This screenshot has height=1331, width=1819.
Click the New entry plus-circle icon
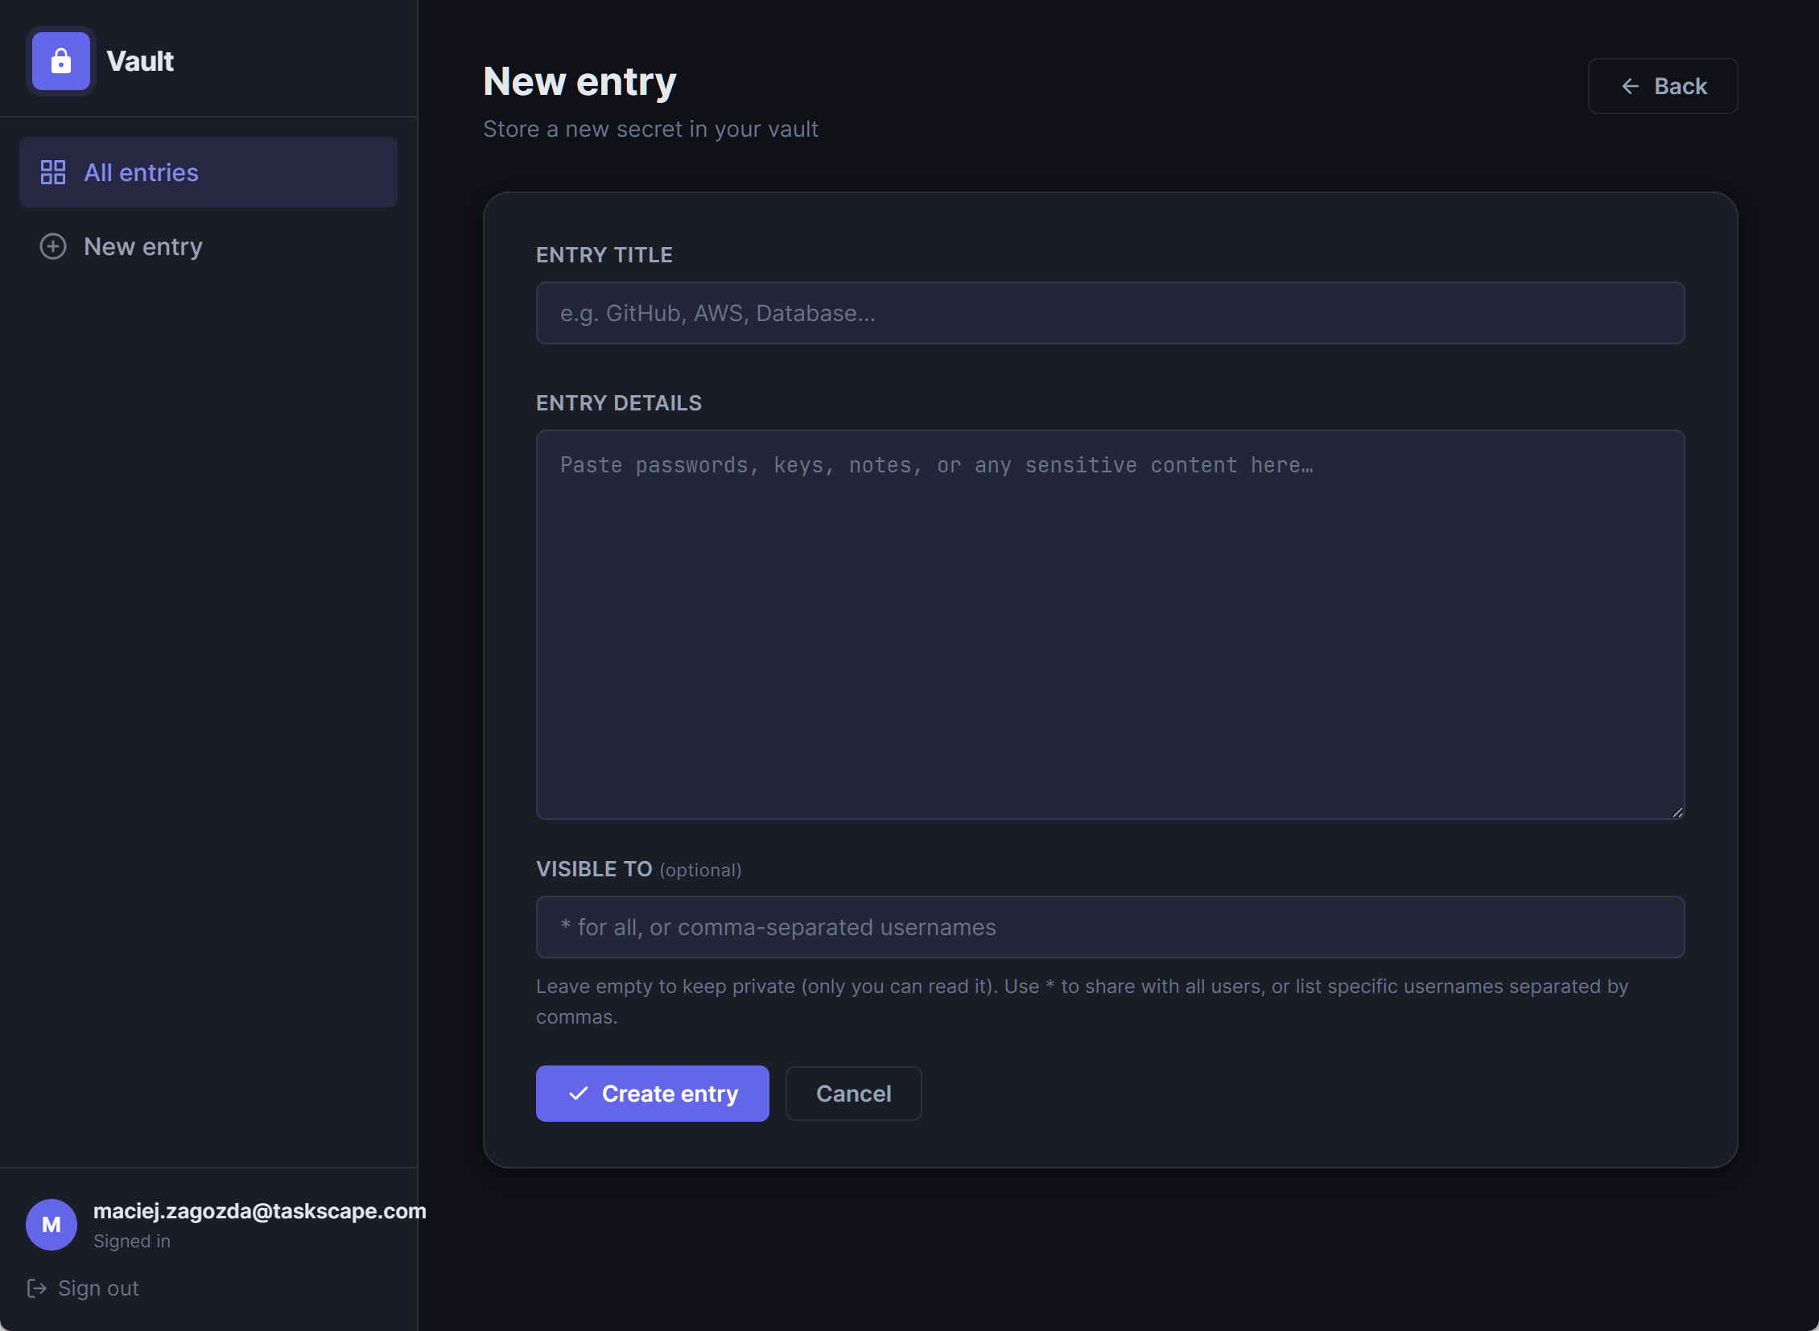[53, 246]
